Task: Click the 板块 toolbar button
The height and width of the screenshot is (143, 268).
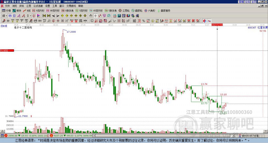Action: click(x=17, y=10)
